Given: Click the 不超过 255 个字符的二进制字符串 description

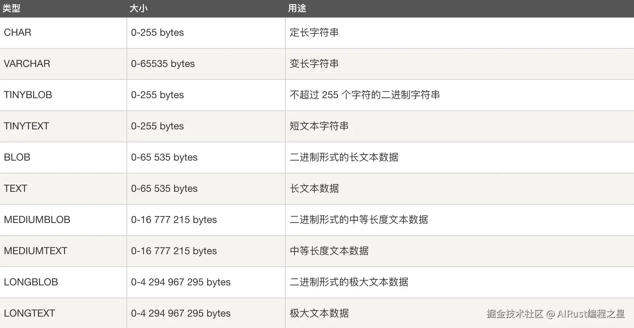Looking at the screenshot, I should (x=365, y=95).
